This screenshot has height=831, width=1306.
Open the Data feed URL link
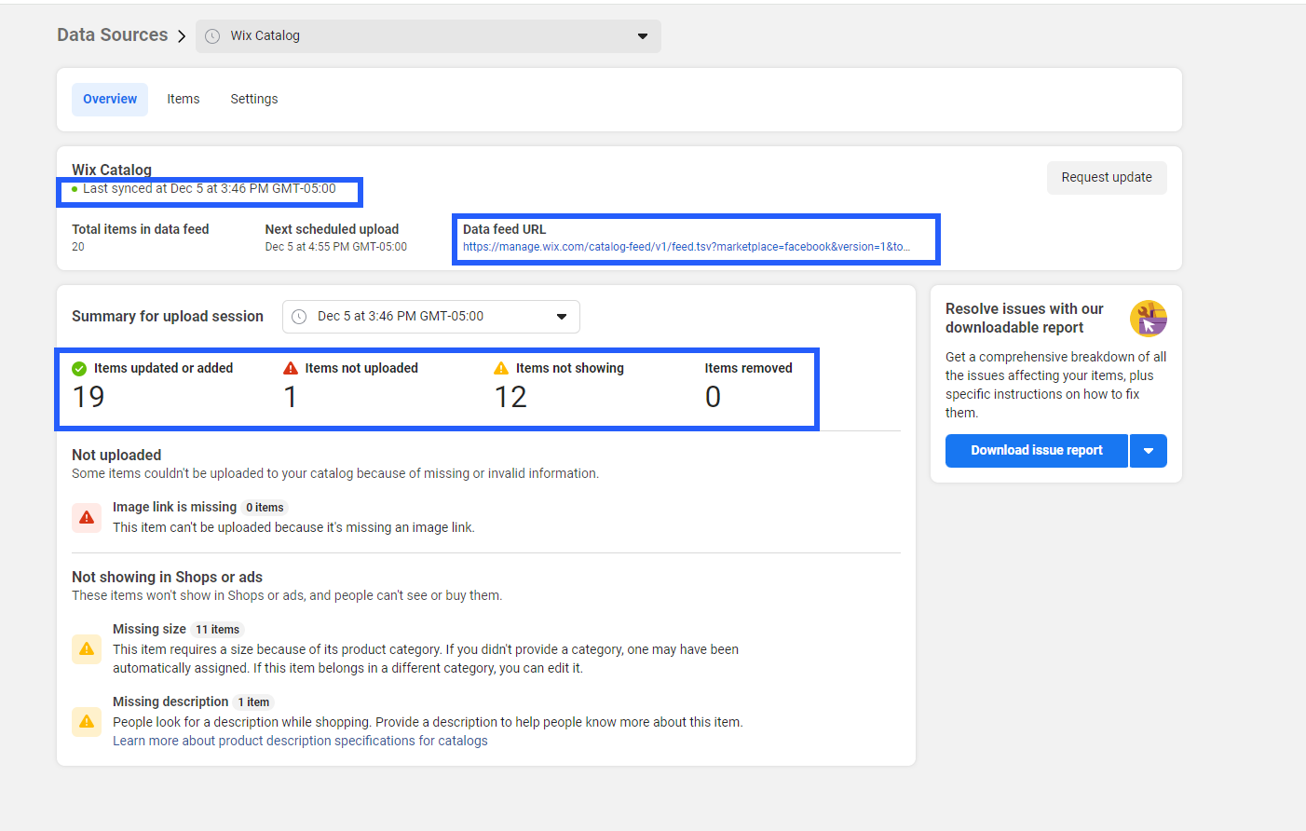tap(685, 247)
